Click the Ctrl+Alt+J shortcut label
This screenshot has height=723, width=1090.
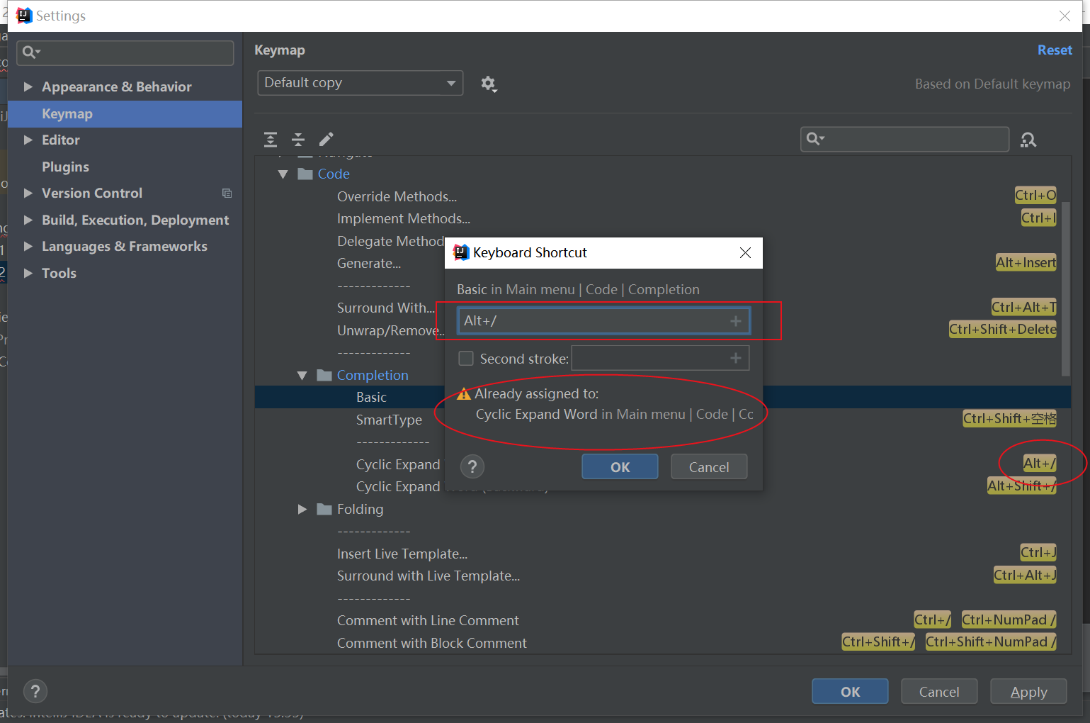pyautogui.click(x=1025, y=575)
